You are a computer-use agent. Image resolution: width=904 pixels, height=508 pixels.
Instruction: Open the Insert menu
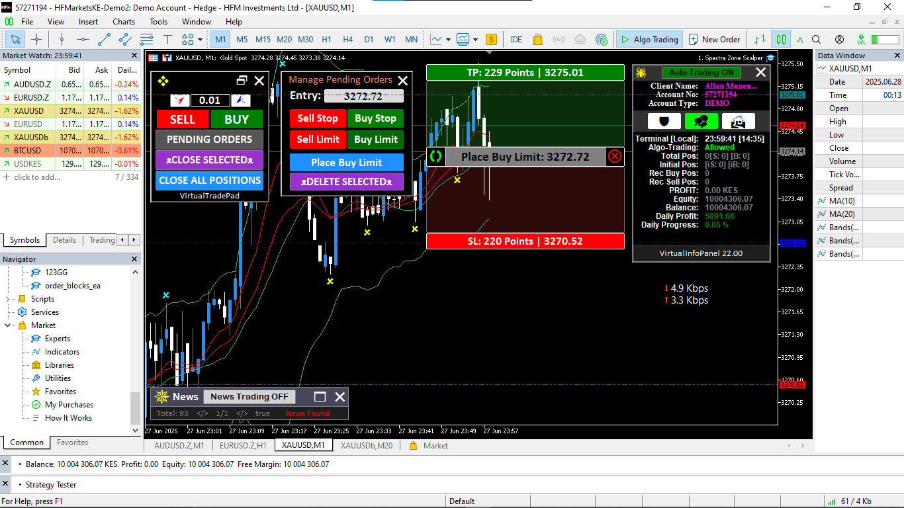(88, 21)
